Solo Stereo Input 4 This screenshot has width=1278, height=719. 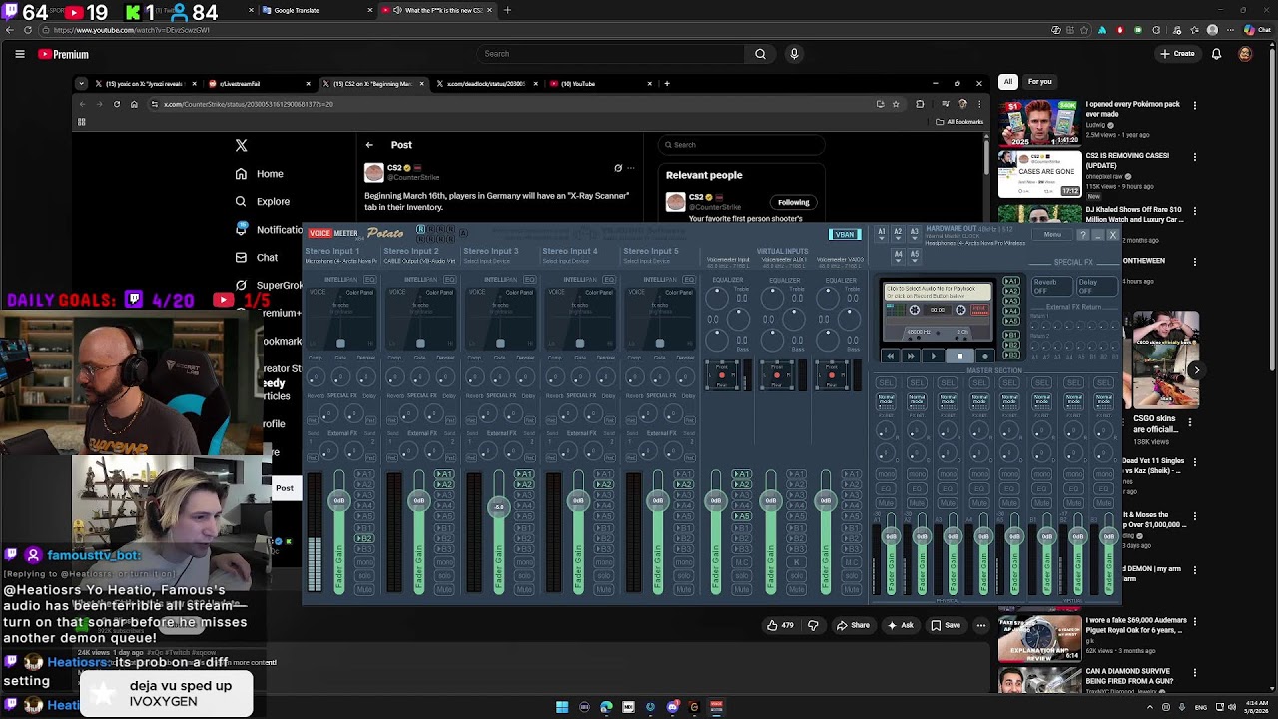pos(604,577)
